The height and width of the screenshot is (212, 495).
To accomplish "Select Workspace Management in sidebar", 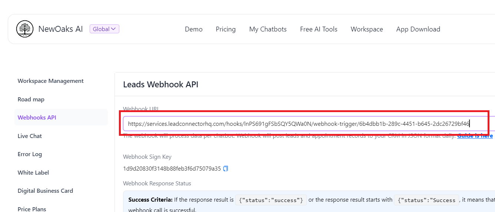I will [x=50, y=81].
